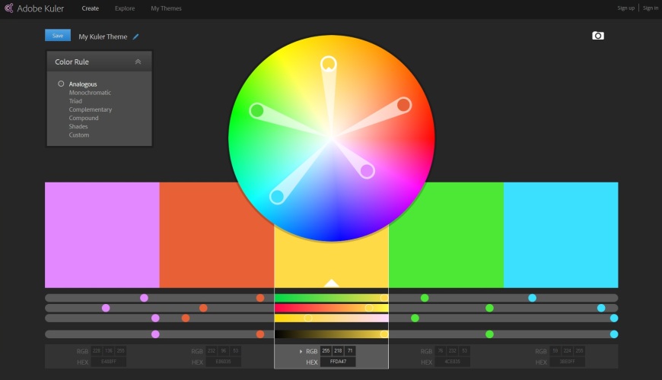Open the Explore tab
This screenshot has height=380, width=662.
click(x=125, y=8)
